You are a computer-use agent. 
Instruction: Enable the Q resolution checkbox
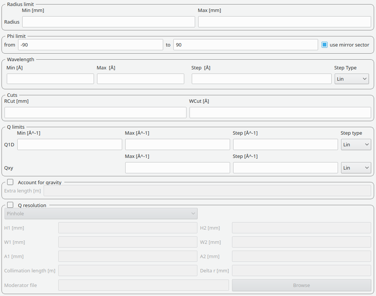pyautogui.click(x=10, y=205)
